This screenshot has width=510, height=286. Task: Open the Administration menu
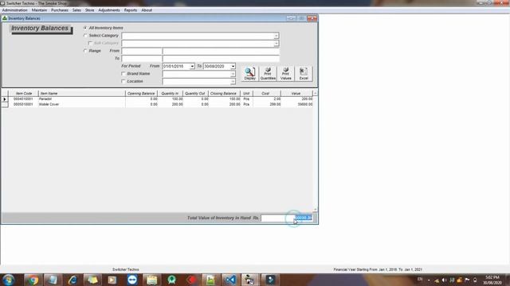coord(14,10)
